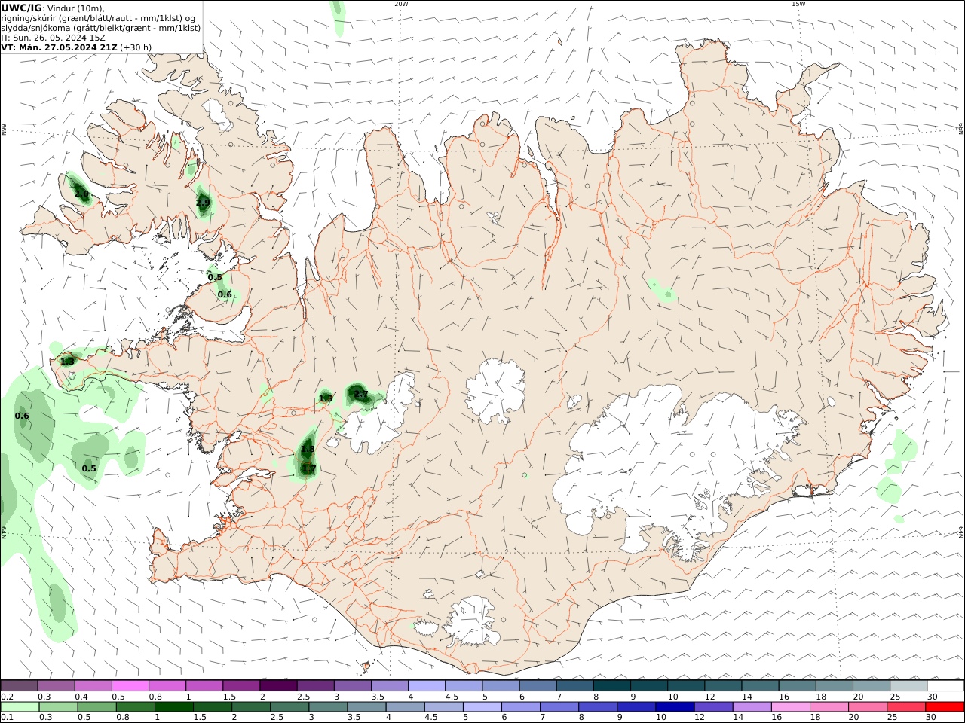Click the '0.2' legend label
The width and height of the screenshot is (965, 723).
[x=7, y=697]
